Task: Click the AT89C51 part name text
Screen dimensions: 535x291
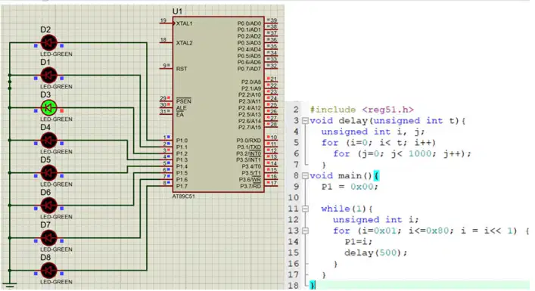Action: (x=184, y=197)
